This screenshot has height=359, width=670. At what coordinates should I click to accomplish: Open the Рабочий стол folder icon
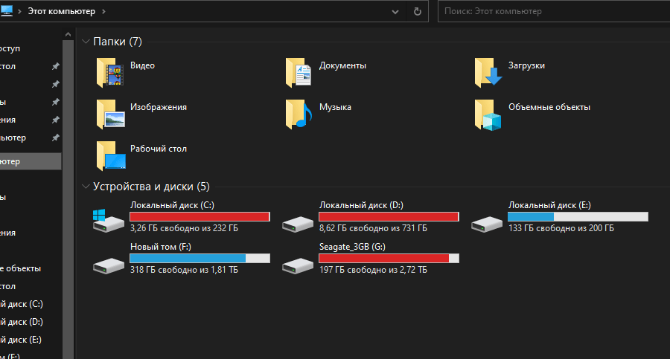[x=110, y=156]
